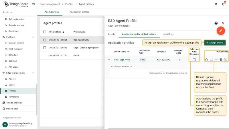229x129 pixels.
Task: Click Profiles in the breadcrumb
Action: [69, 4]
